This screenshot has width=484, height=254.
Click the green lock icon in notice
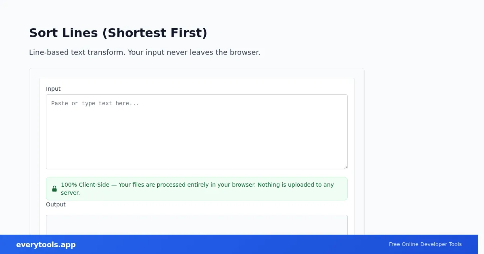click(54, 189)
